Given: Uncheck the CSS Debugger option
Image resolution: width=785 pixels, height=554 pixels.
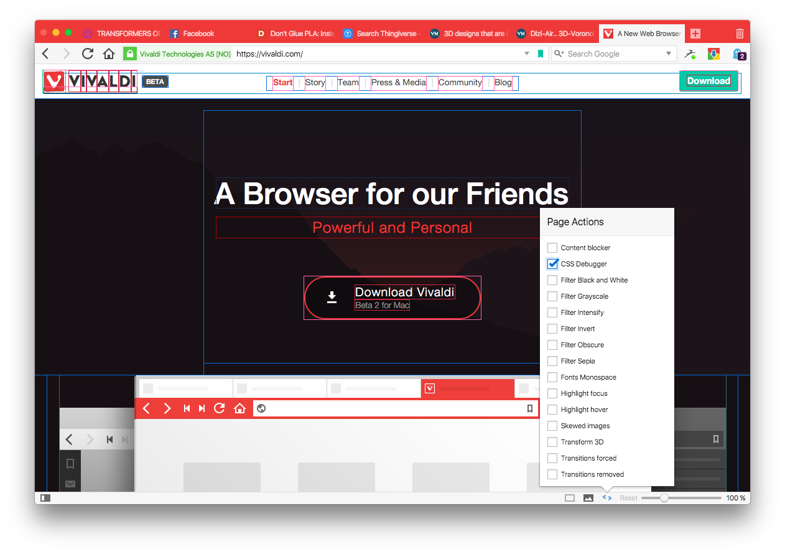Looking at the screenshot, I should point(552,264).
